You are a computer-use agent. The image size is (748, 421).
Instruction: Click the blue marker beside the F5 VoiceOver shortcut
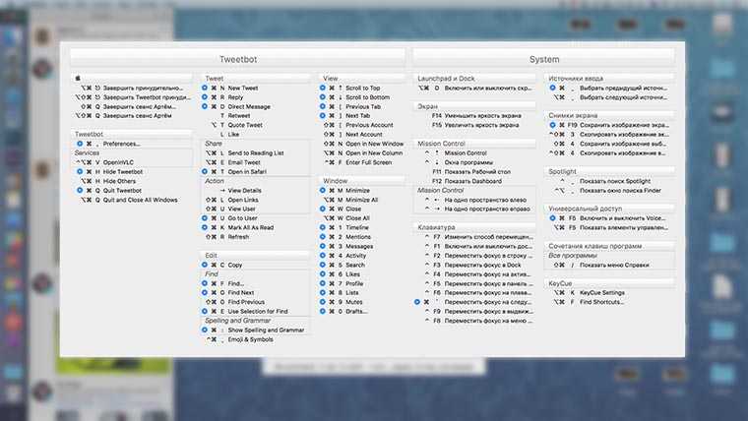(552, 218)
